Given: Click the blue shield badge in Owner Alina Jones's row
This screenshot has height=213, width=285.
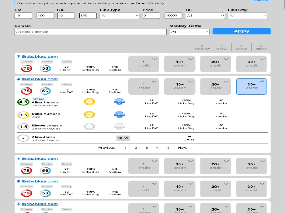Looking at the screenshot, I should [x=119, y=101].
